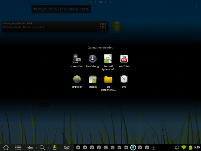Tap 'Problem beim Laden des Widgets' widget
This screenshot has height=151, width=201.
[61, 9]
